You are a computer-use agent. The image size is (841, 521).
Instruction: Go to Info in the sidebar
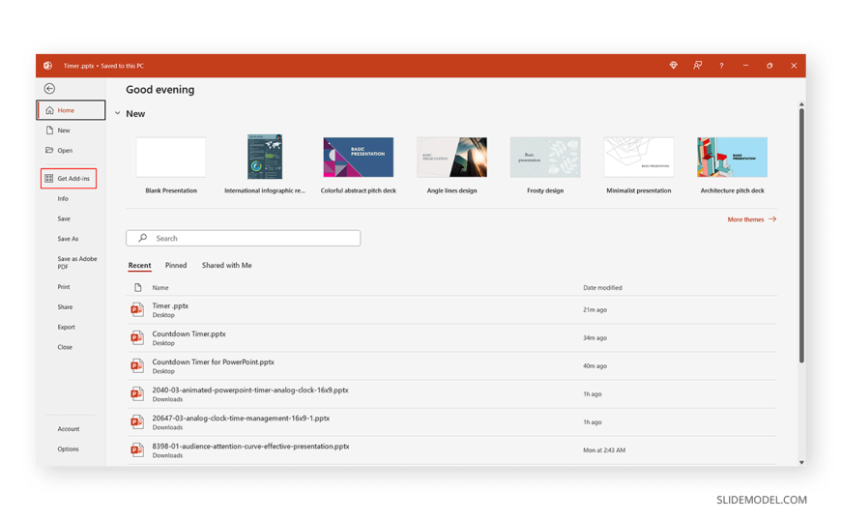pos(63,198)
